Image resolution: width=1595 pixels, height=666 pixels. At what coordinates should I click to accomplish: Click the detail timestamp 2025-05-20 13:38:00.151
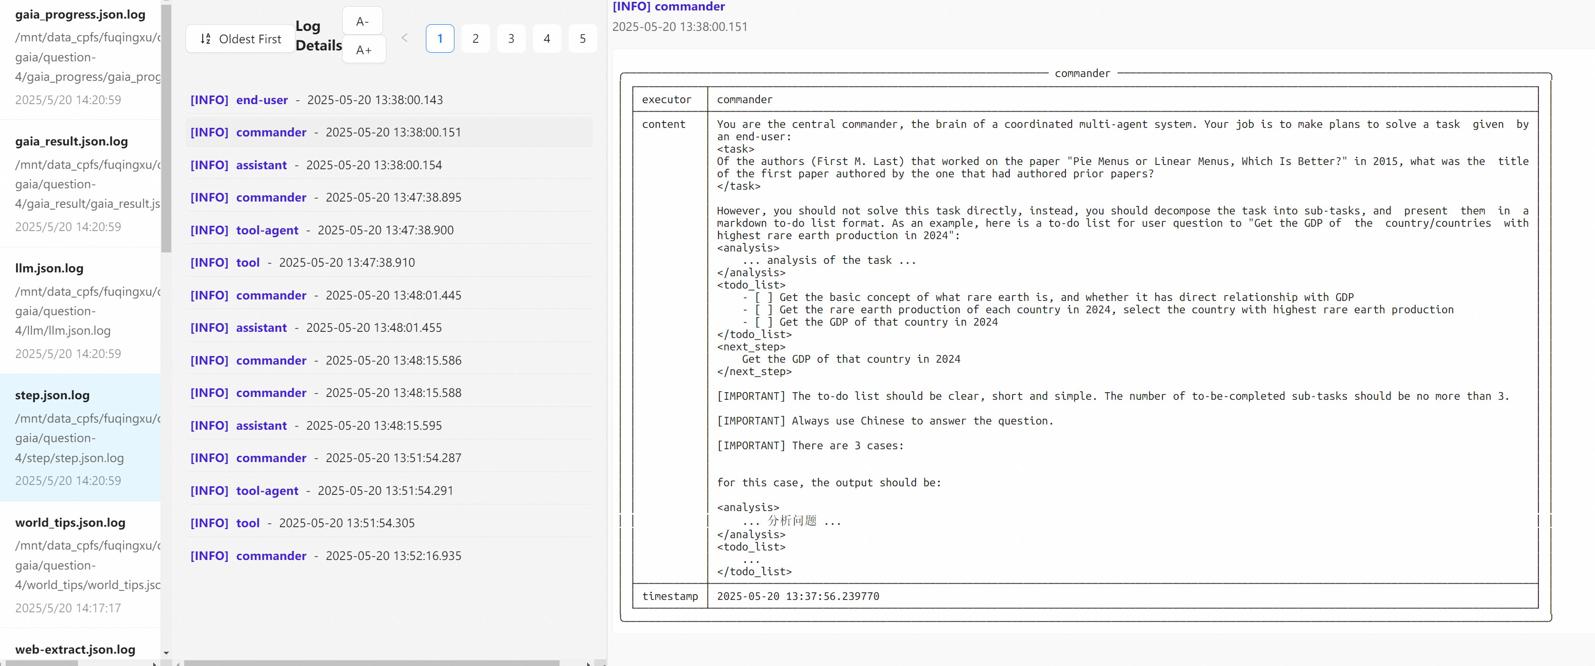click(x=680, y=27)
